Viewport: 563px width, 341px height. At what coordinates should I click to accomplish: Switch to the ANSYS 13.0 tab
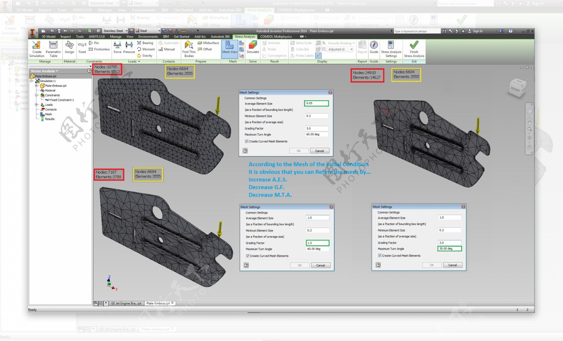coord(96,37)
